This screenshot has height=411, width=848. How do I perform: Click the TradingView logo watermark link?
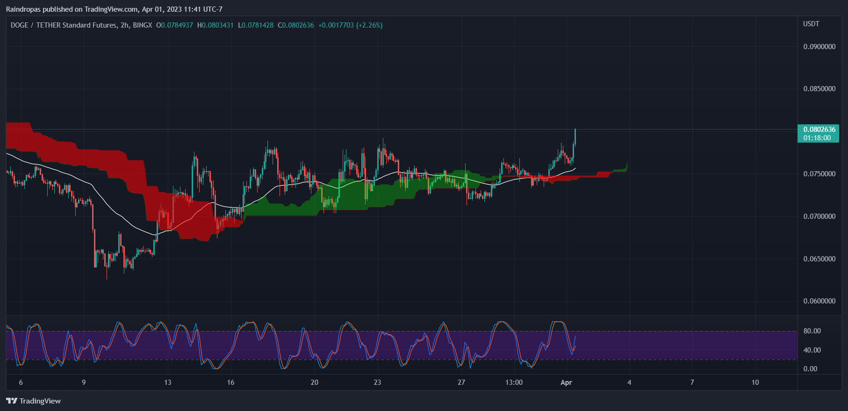tap(34, 401)
